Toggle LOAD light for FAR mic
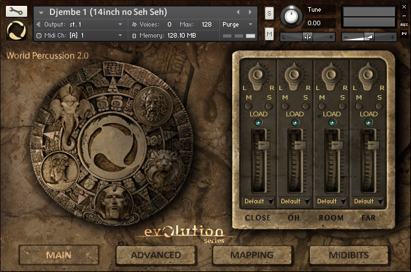The height and width of the screenshot is (272, 411). [369, 122]
